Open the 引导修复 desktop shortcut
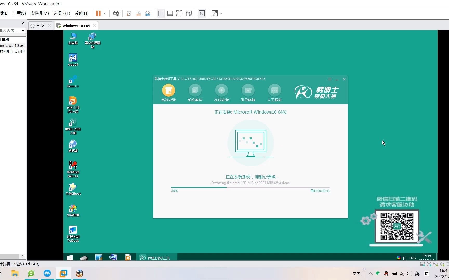The width and height of the screenshot is (449, 280). pyautogui.click(x=73, y=211)
